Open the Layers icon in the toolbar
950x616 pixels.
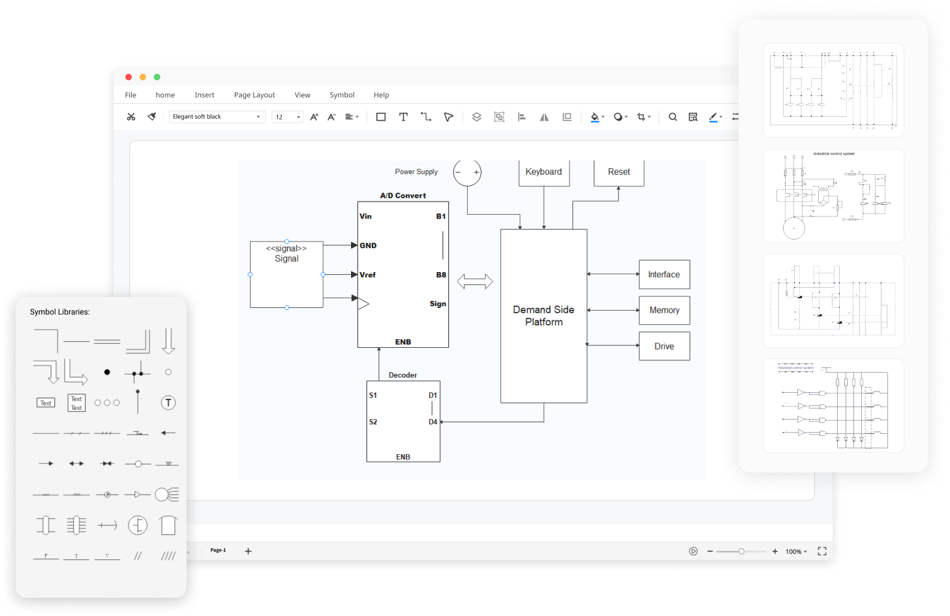[x=476, y=116]
